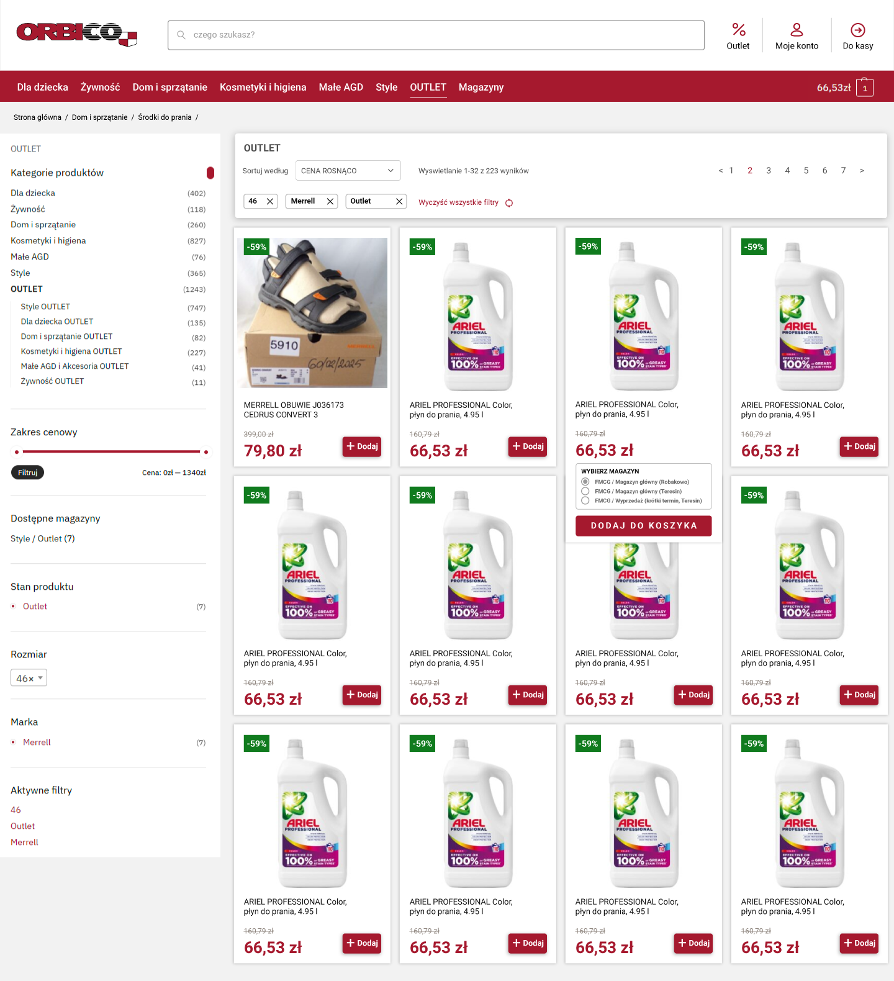Image resolution: width=894 pixels, height=981 pixels.
Task: Open the Magazyny menu item
Action: pyautogui.click(x=481, y=87)
